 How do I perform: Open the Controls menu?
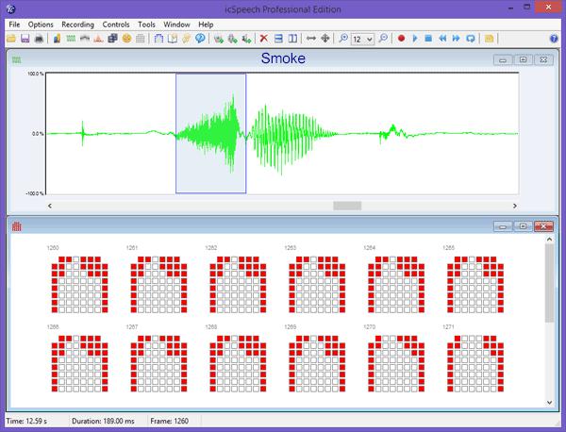pyautogui.click(x=115, y=23)
